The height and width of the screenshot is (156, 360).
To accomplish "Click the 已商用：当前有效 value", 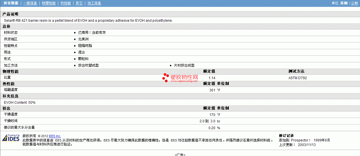I will click(92, 33).
